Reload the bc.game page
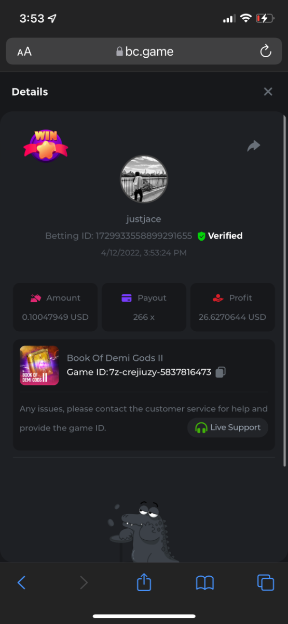This screenshot has height=624, width=288. [x=265, y=51]
